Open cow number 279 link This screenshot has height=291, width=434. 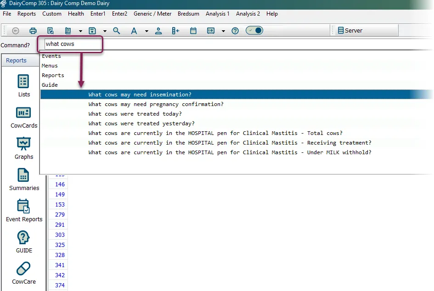[x=60, y=215]
